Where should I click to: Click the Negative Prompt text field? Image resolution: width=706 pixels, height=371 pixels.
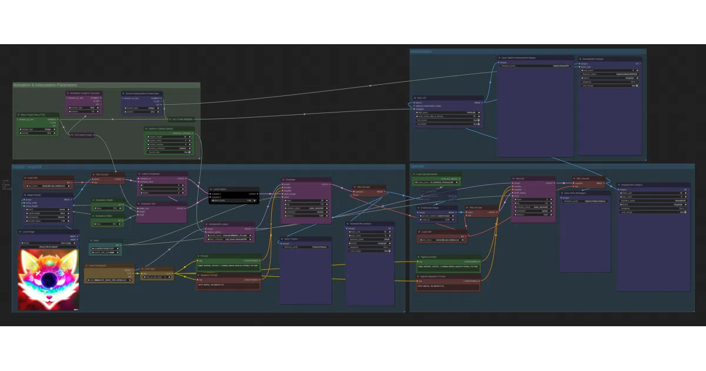pyautogui.click(x=229, y=286)
